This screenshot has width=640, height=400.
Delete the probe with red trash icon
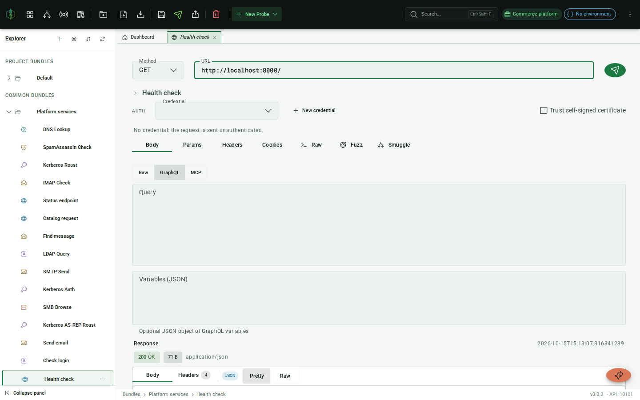pyautogui.click(x=216, y=14)
